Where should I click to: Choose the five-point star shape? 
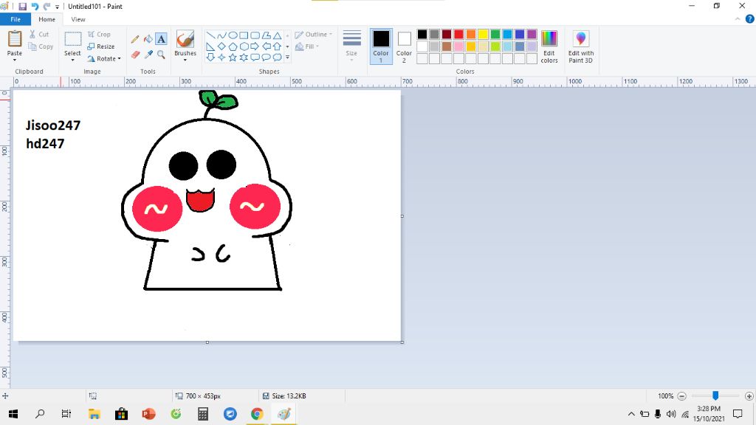tap(233, 57)
